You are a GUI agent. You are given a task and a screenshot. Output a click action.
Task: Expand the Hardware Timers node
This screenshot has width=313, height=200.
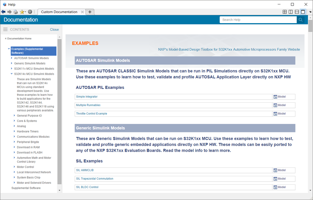(14, 131)
